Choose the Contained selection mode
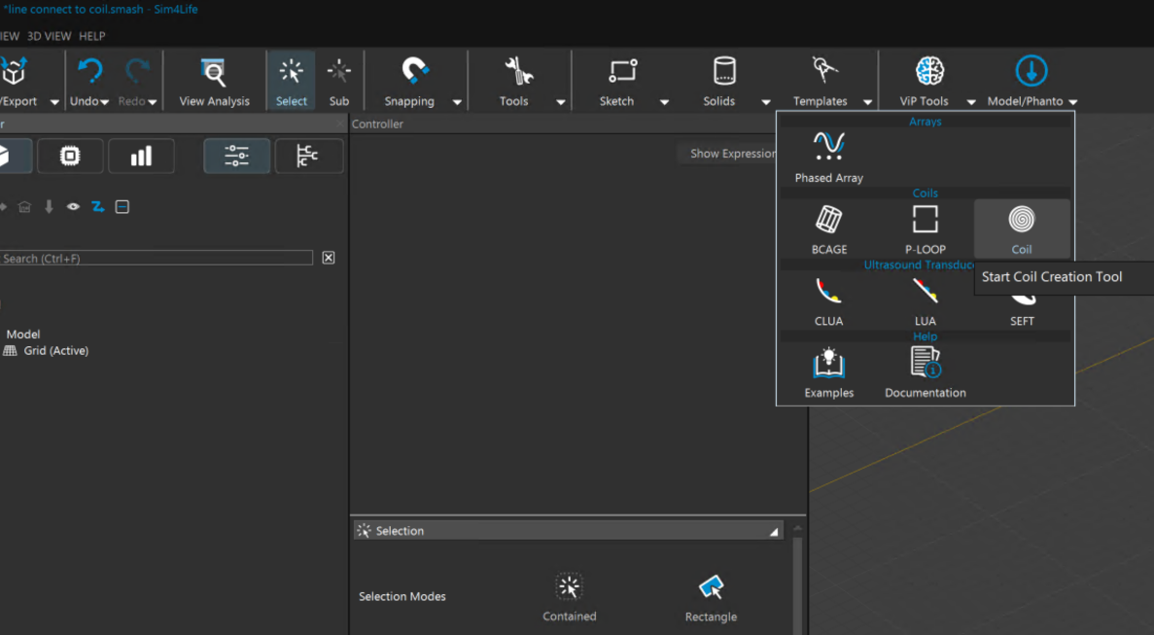The height and width of the screenshot is (635, 1154). pyautogui.click(x=569, y=596)
